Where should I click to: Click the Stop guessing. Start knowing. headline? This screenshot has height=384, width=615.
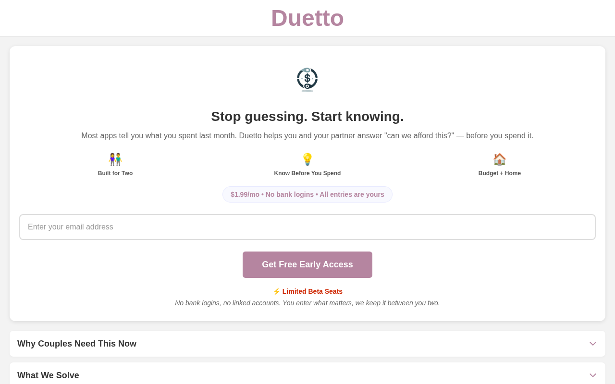tap(307, 117)
